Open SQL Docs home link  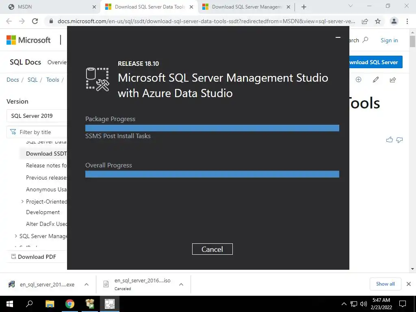[x=25, y=62]
